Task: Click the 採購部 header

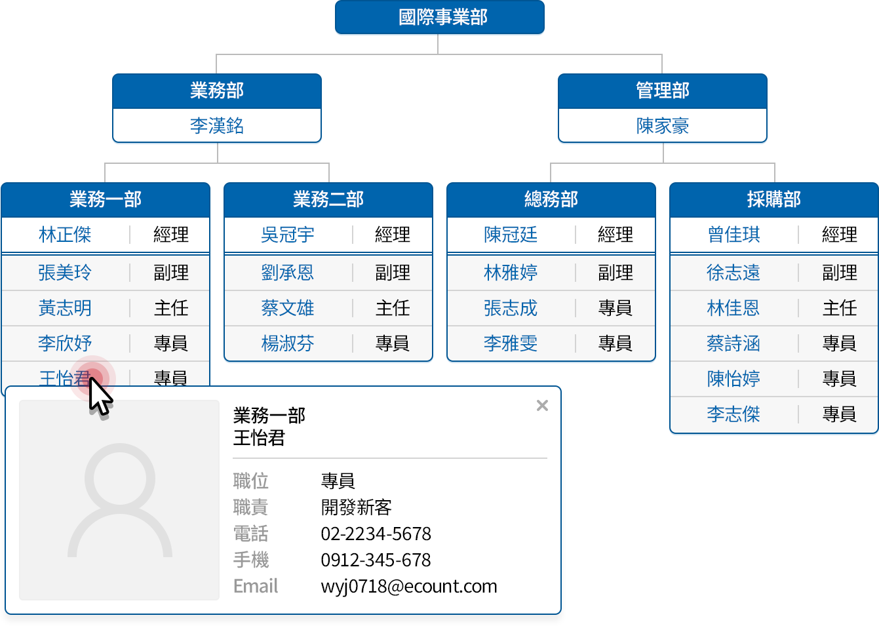Action: point(774,199)
